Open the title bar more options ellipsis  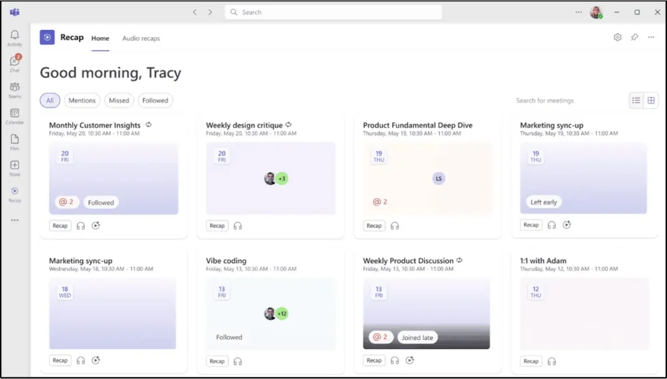click(578, 12)
